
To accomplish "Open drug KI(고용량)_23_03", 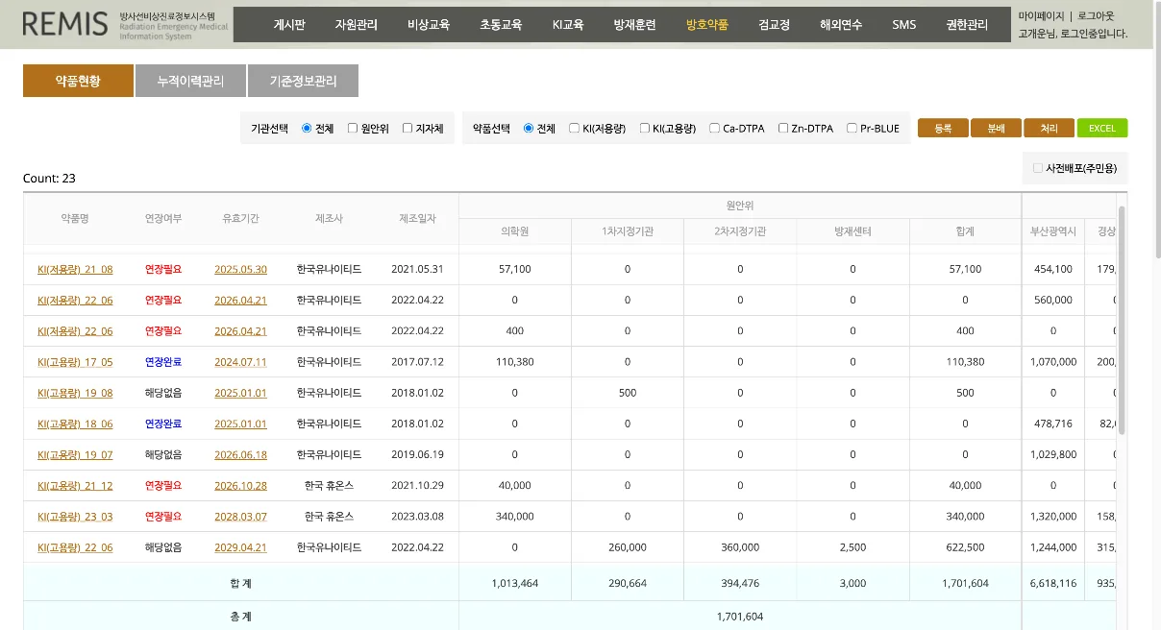I will click(x=75, y=516).
